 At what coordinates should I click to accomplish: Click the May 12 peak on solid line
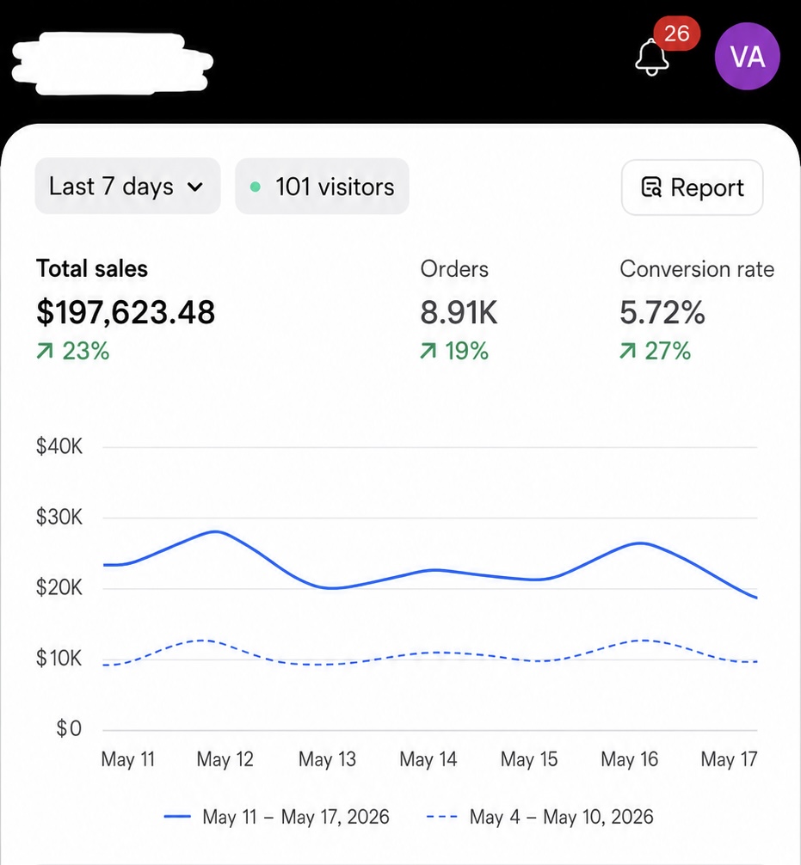pyautogui.click(x=215, y=531)
